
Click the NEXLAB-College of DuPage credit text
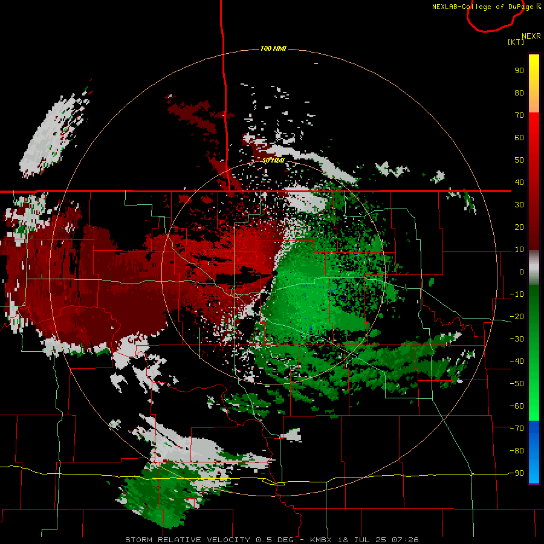487,7
